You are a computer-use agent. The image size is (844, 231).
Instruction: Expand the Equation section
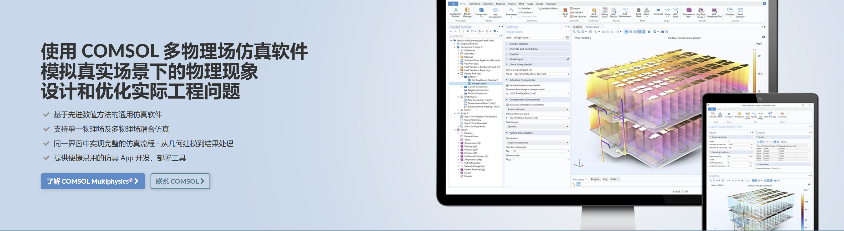click(x=537, y=54)
